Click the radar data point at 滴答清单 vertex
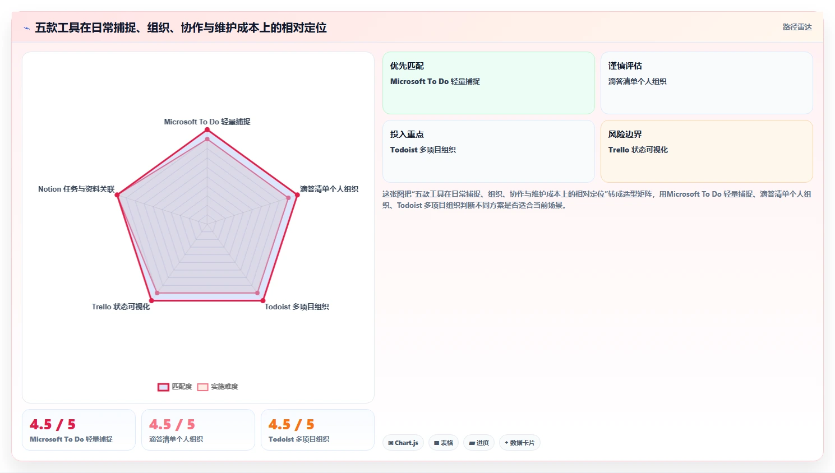Screen dimensions: 835x473 click(x=297, y=194)
